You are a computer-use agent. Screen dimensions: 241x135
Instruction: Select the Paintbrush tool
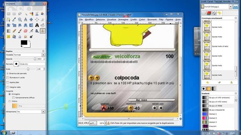click(20, 31)
